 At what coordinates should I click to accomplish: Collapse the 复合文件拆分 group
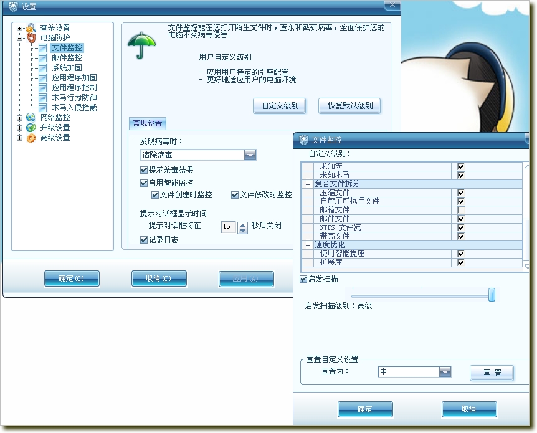308,184
